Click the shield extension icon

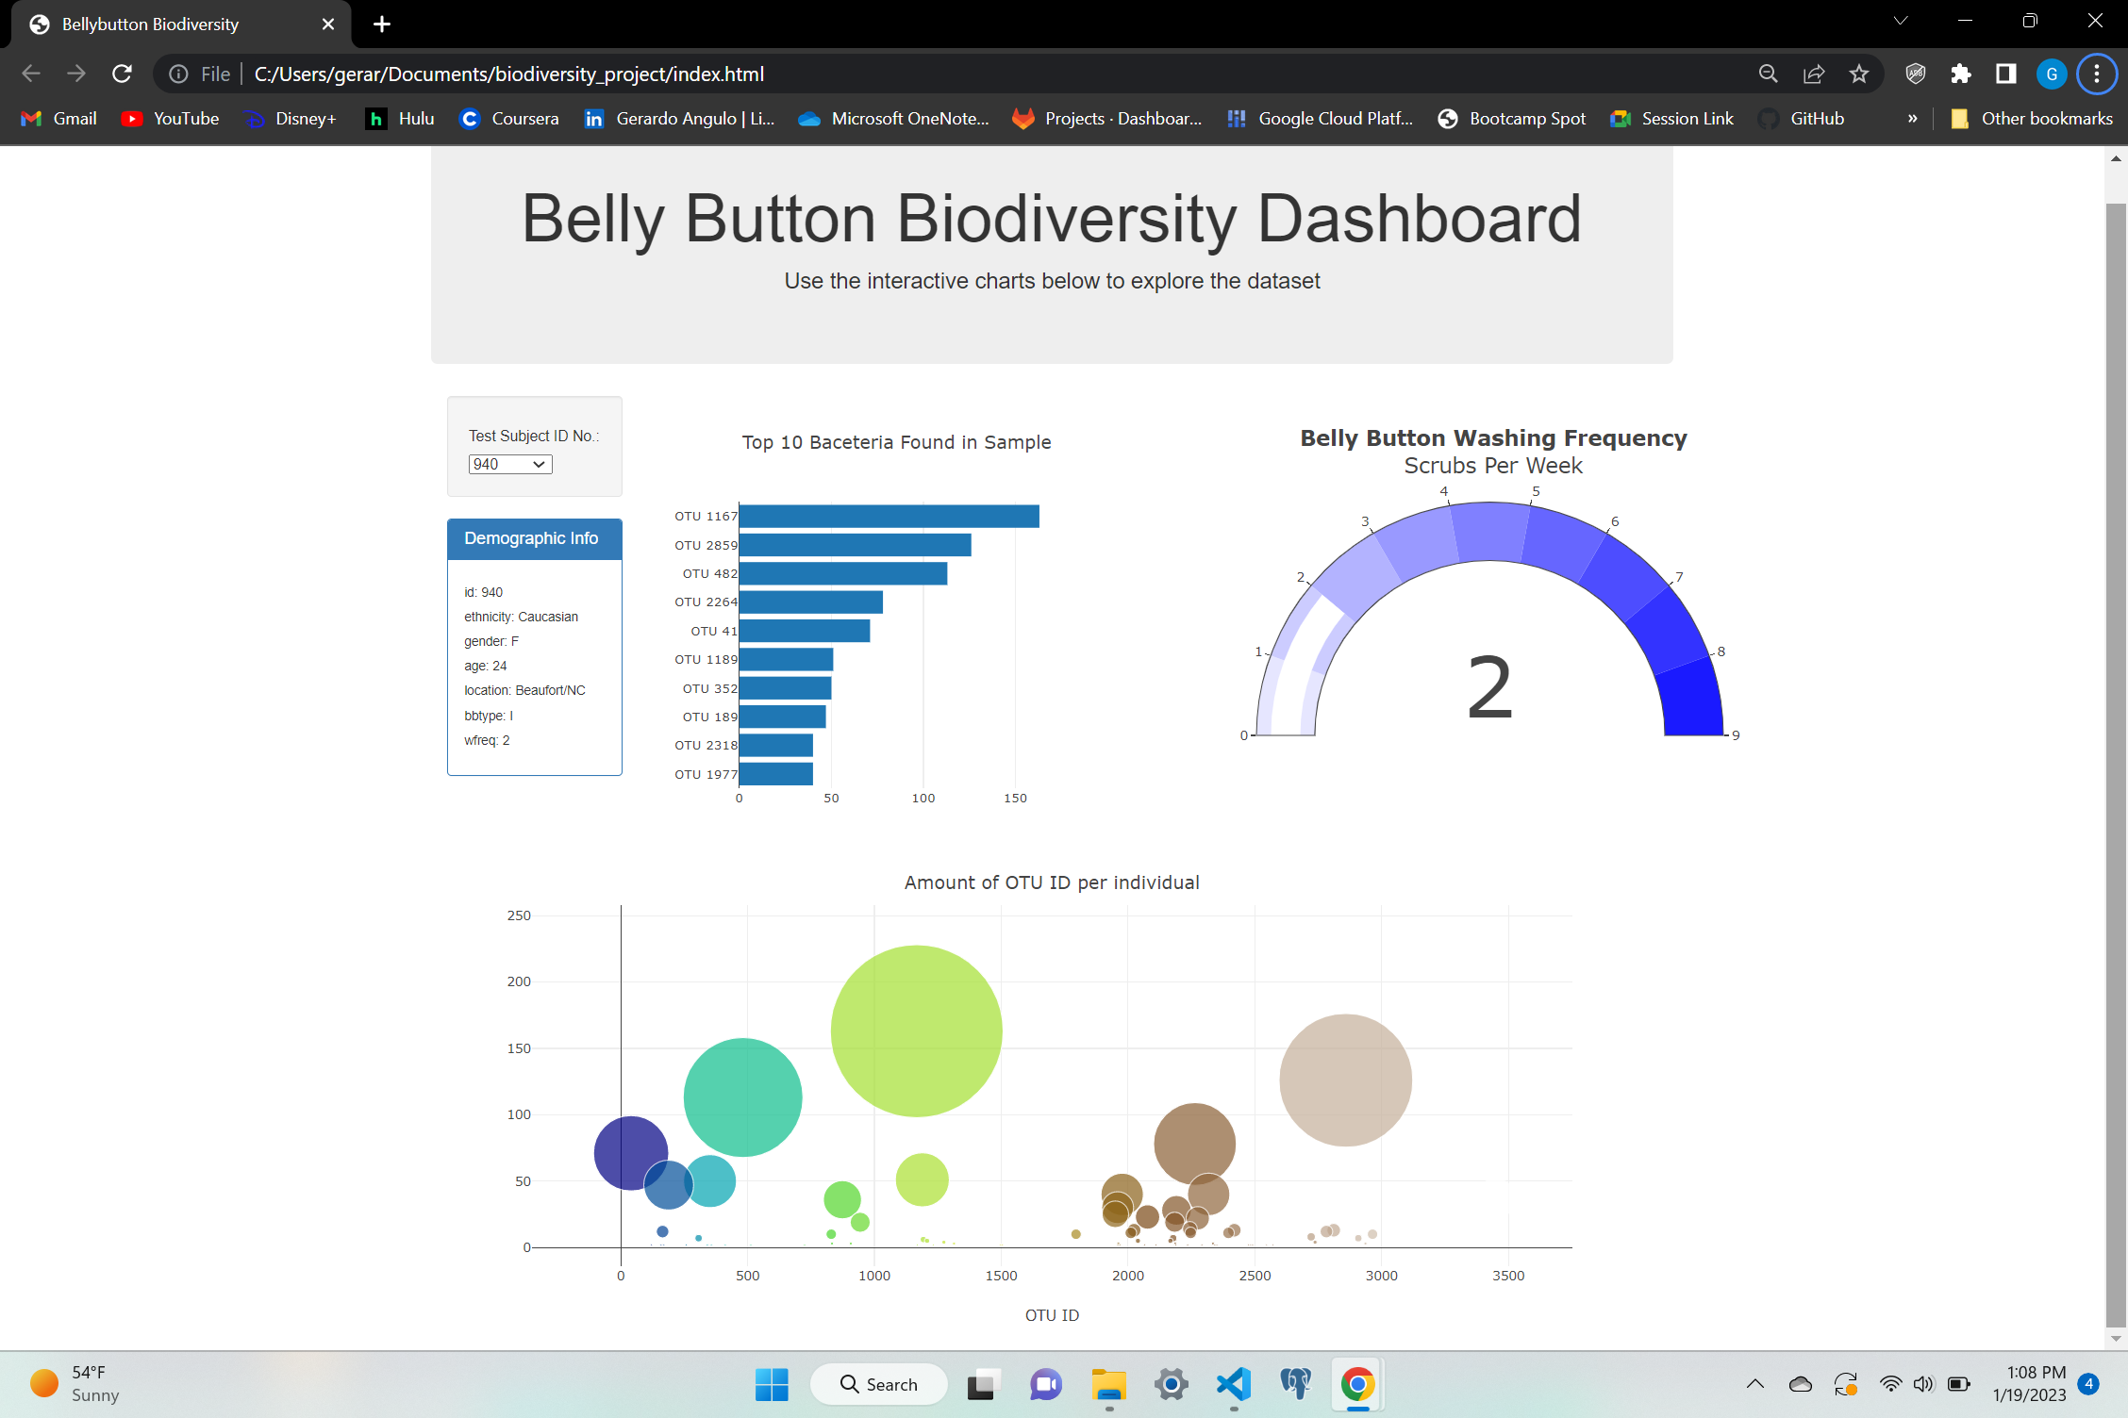coord(1915,74)
